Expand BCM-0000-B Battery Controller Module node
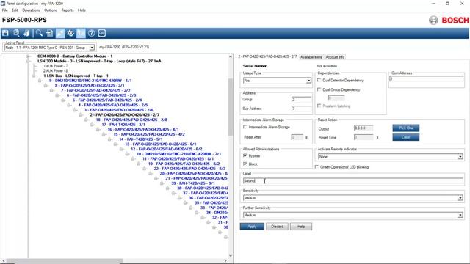The image size is (470, 264). pyautogui.click(x=28, y=56)
